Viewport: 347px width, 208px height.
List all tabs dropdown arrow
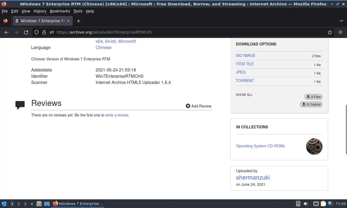pyautogui.click(x=342, y=21)
